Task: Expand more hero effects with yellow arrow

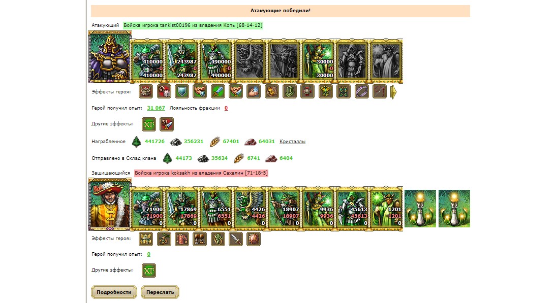Action: click(393, 92)
